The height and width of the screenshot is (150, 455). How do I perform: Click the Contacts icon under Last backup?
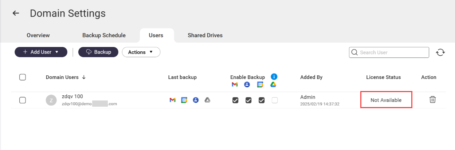pyautogui.click(x=196, y=100)
